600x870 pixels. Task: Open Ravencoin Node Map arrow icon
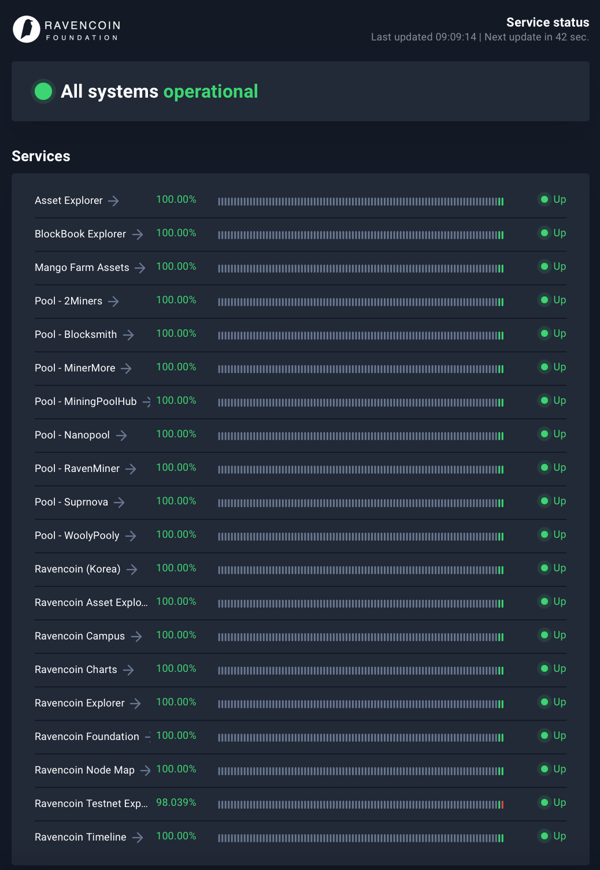click(x=146, y=771)
